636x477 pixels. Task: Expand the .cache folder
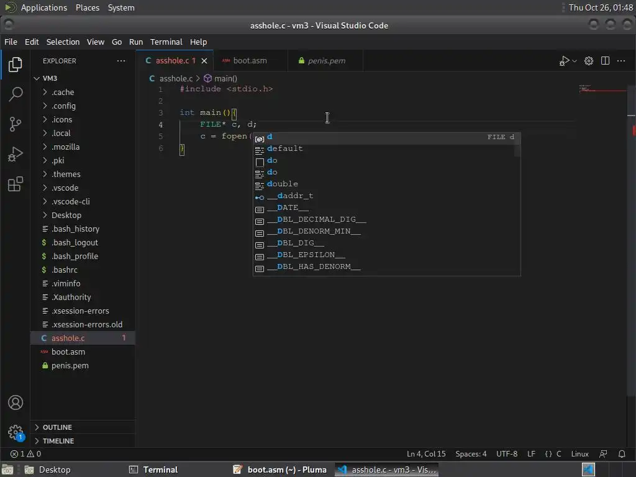[83, 92]
